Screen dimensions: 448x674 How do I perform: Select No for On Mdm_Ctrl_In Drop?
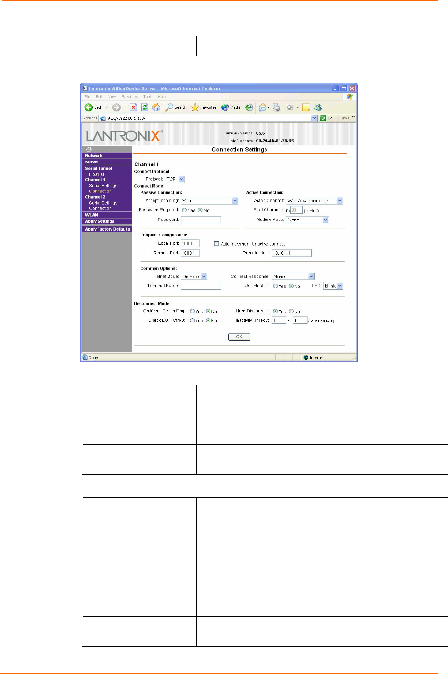tap(208, 311)
